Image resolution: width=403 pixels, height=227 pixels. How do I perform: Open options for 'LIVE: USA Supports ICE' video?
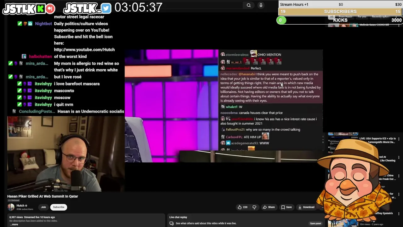click(x=399, y=139)
